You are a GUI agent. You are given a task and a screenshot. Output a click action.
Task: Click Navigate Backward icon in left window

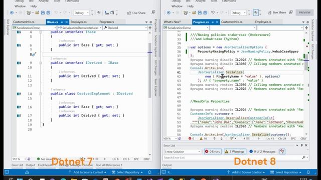pyautogui.click(x=12, y=12)
